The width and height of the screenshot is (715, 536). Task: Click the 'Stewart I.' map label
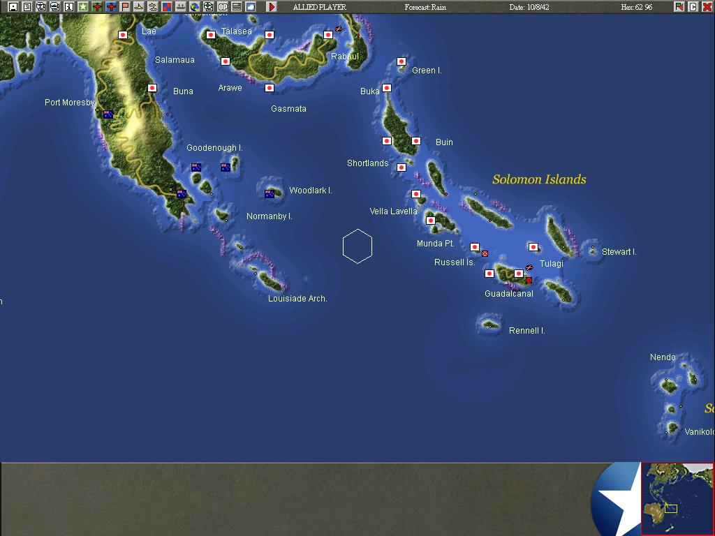tap(619, 251)
